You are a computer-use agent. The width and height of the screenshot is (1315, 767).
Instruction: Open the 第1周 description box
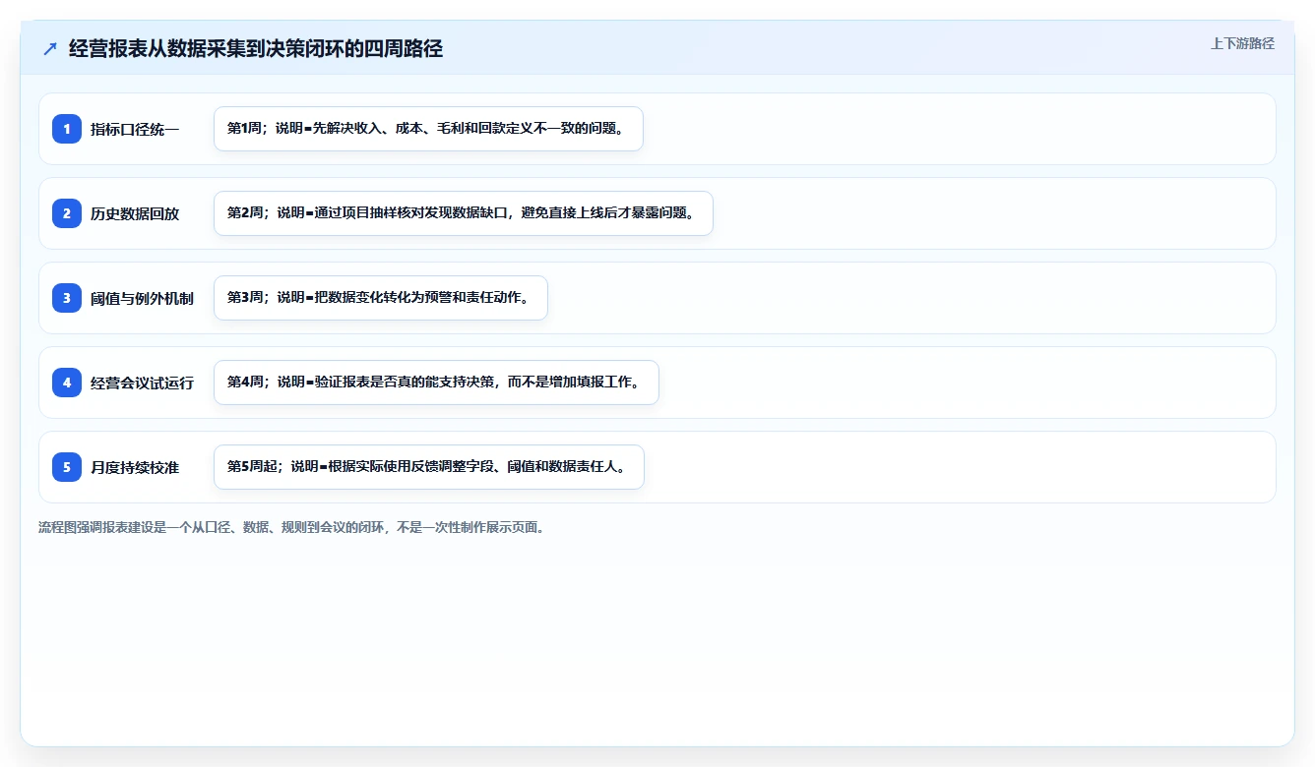pyautogui.click(x=428, y=129)
